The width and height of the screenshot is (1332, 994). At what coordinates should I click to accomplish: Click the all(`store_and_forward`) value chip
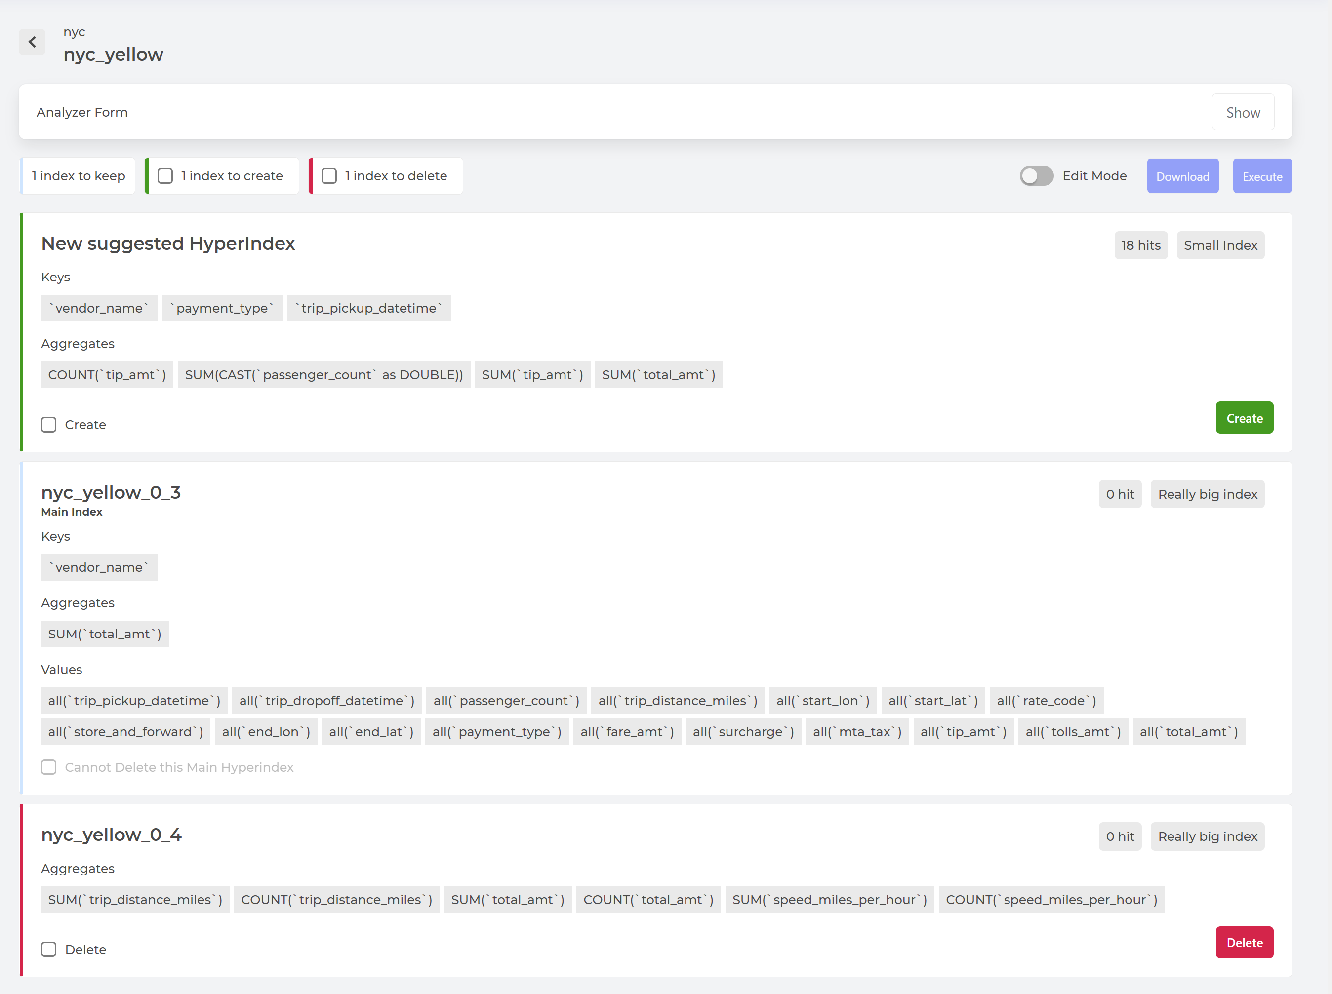[x=126, y=732]
